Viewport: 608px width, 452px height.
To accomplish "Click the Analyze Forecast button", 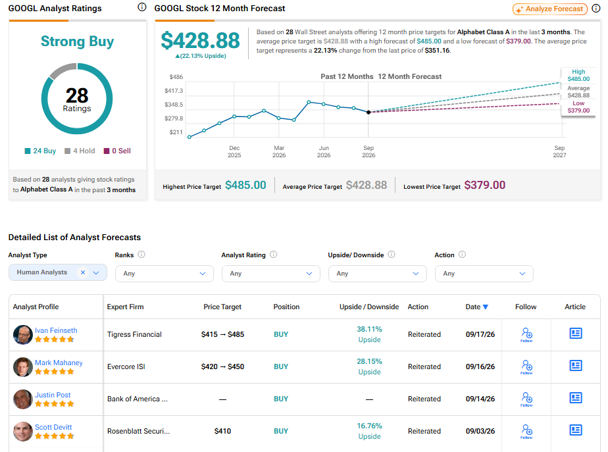I will (x=550, y=9).
